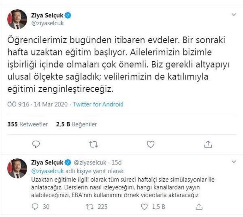Screen dimensions: 243x217
Task: Expand the reply tweet's chevron menu
Action: [x=234, y=162]
